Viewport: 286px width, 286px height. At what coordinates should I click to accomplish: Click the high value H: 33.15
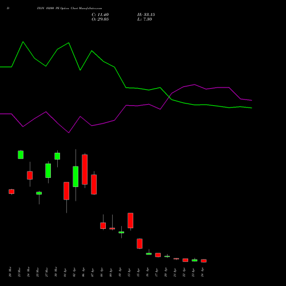[x=146, y=15]
